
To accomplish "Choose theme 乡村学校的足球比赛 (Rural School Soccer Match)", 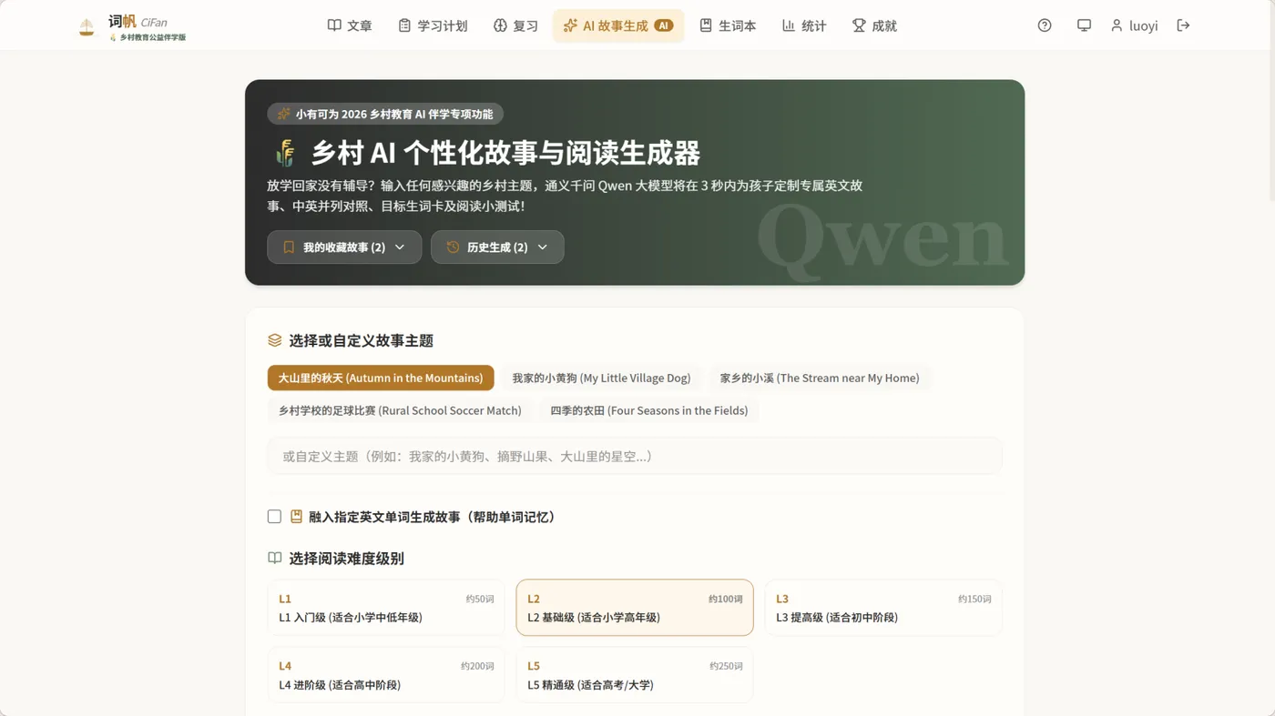I will (400, 410).
